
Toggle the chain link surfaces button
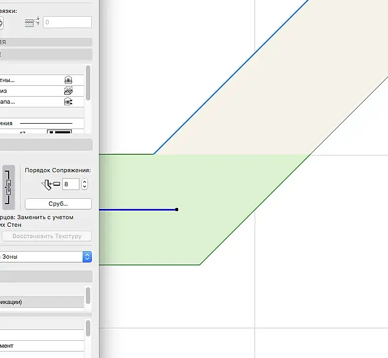tap(9, 187)
